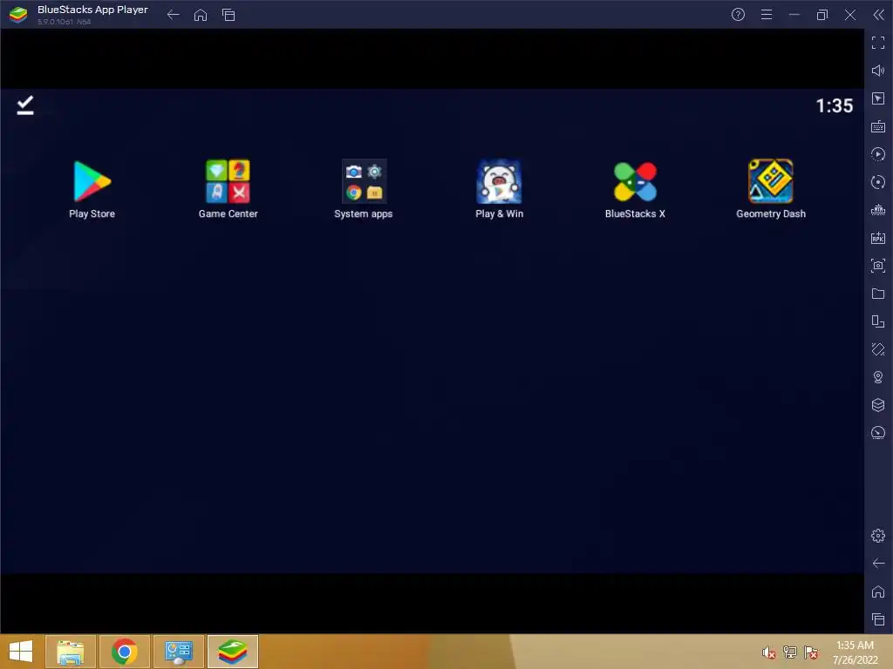The image size is (893, 669).
Task: Toggle the cursor lock icon in sidebar
Action: [878, 98]
